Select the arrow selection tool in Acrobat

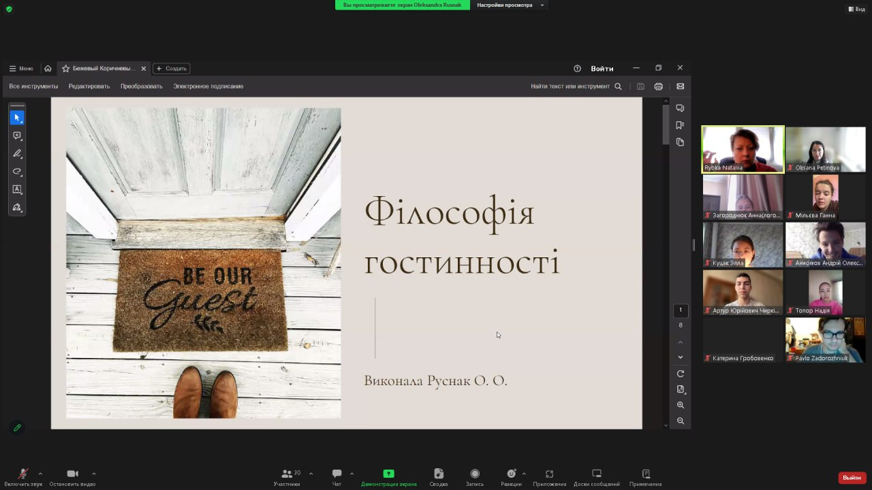pyautogui.click(x=17, y=118)
